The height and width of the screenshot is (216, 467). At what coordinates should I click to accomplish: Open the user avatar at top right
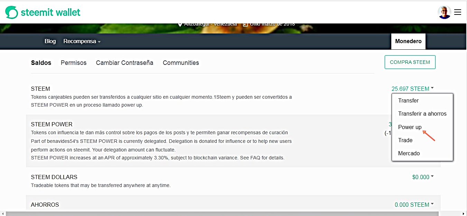[x=444, y=12]
